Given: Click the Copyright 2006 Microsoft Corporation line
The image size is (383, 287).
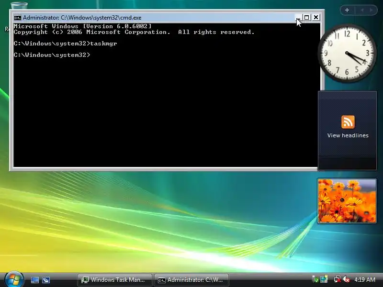Looking at the screenshot, I should pos(134,32).
